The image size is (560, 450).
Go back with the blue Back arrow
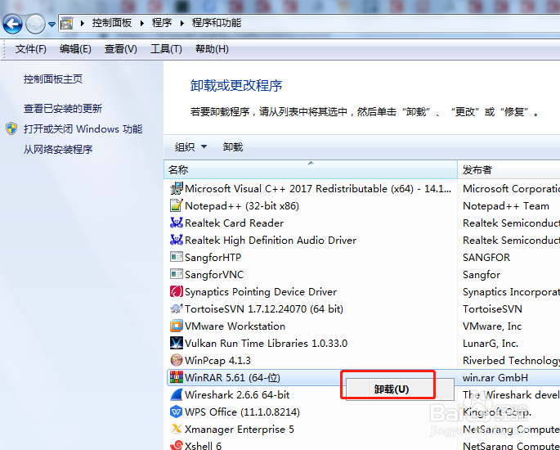(12, 24)
